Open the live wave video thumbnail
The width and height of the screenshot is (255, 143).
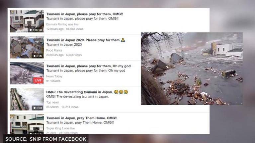[27, 73]
